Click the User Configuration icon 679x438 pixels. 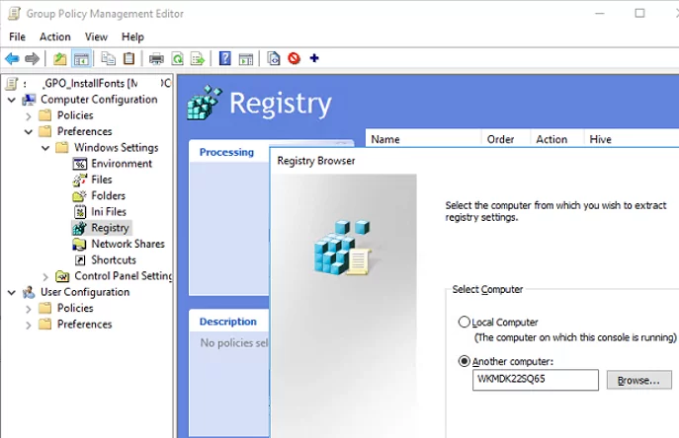click(29, 292)
